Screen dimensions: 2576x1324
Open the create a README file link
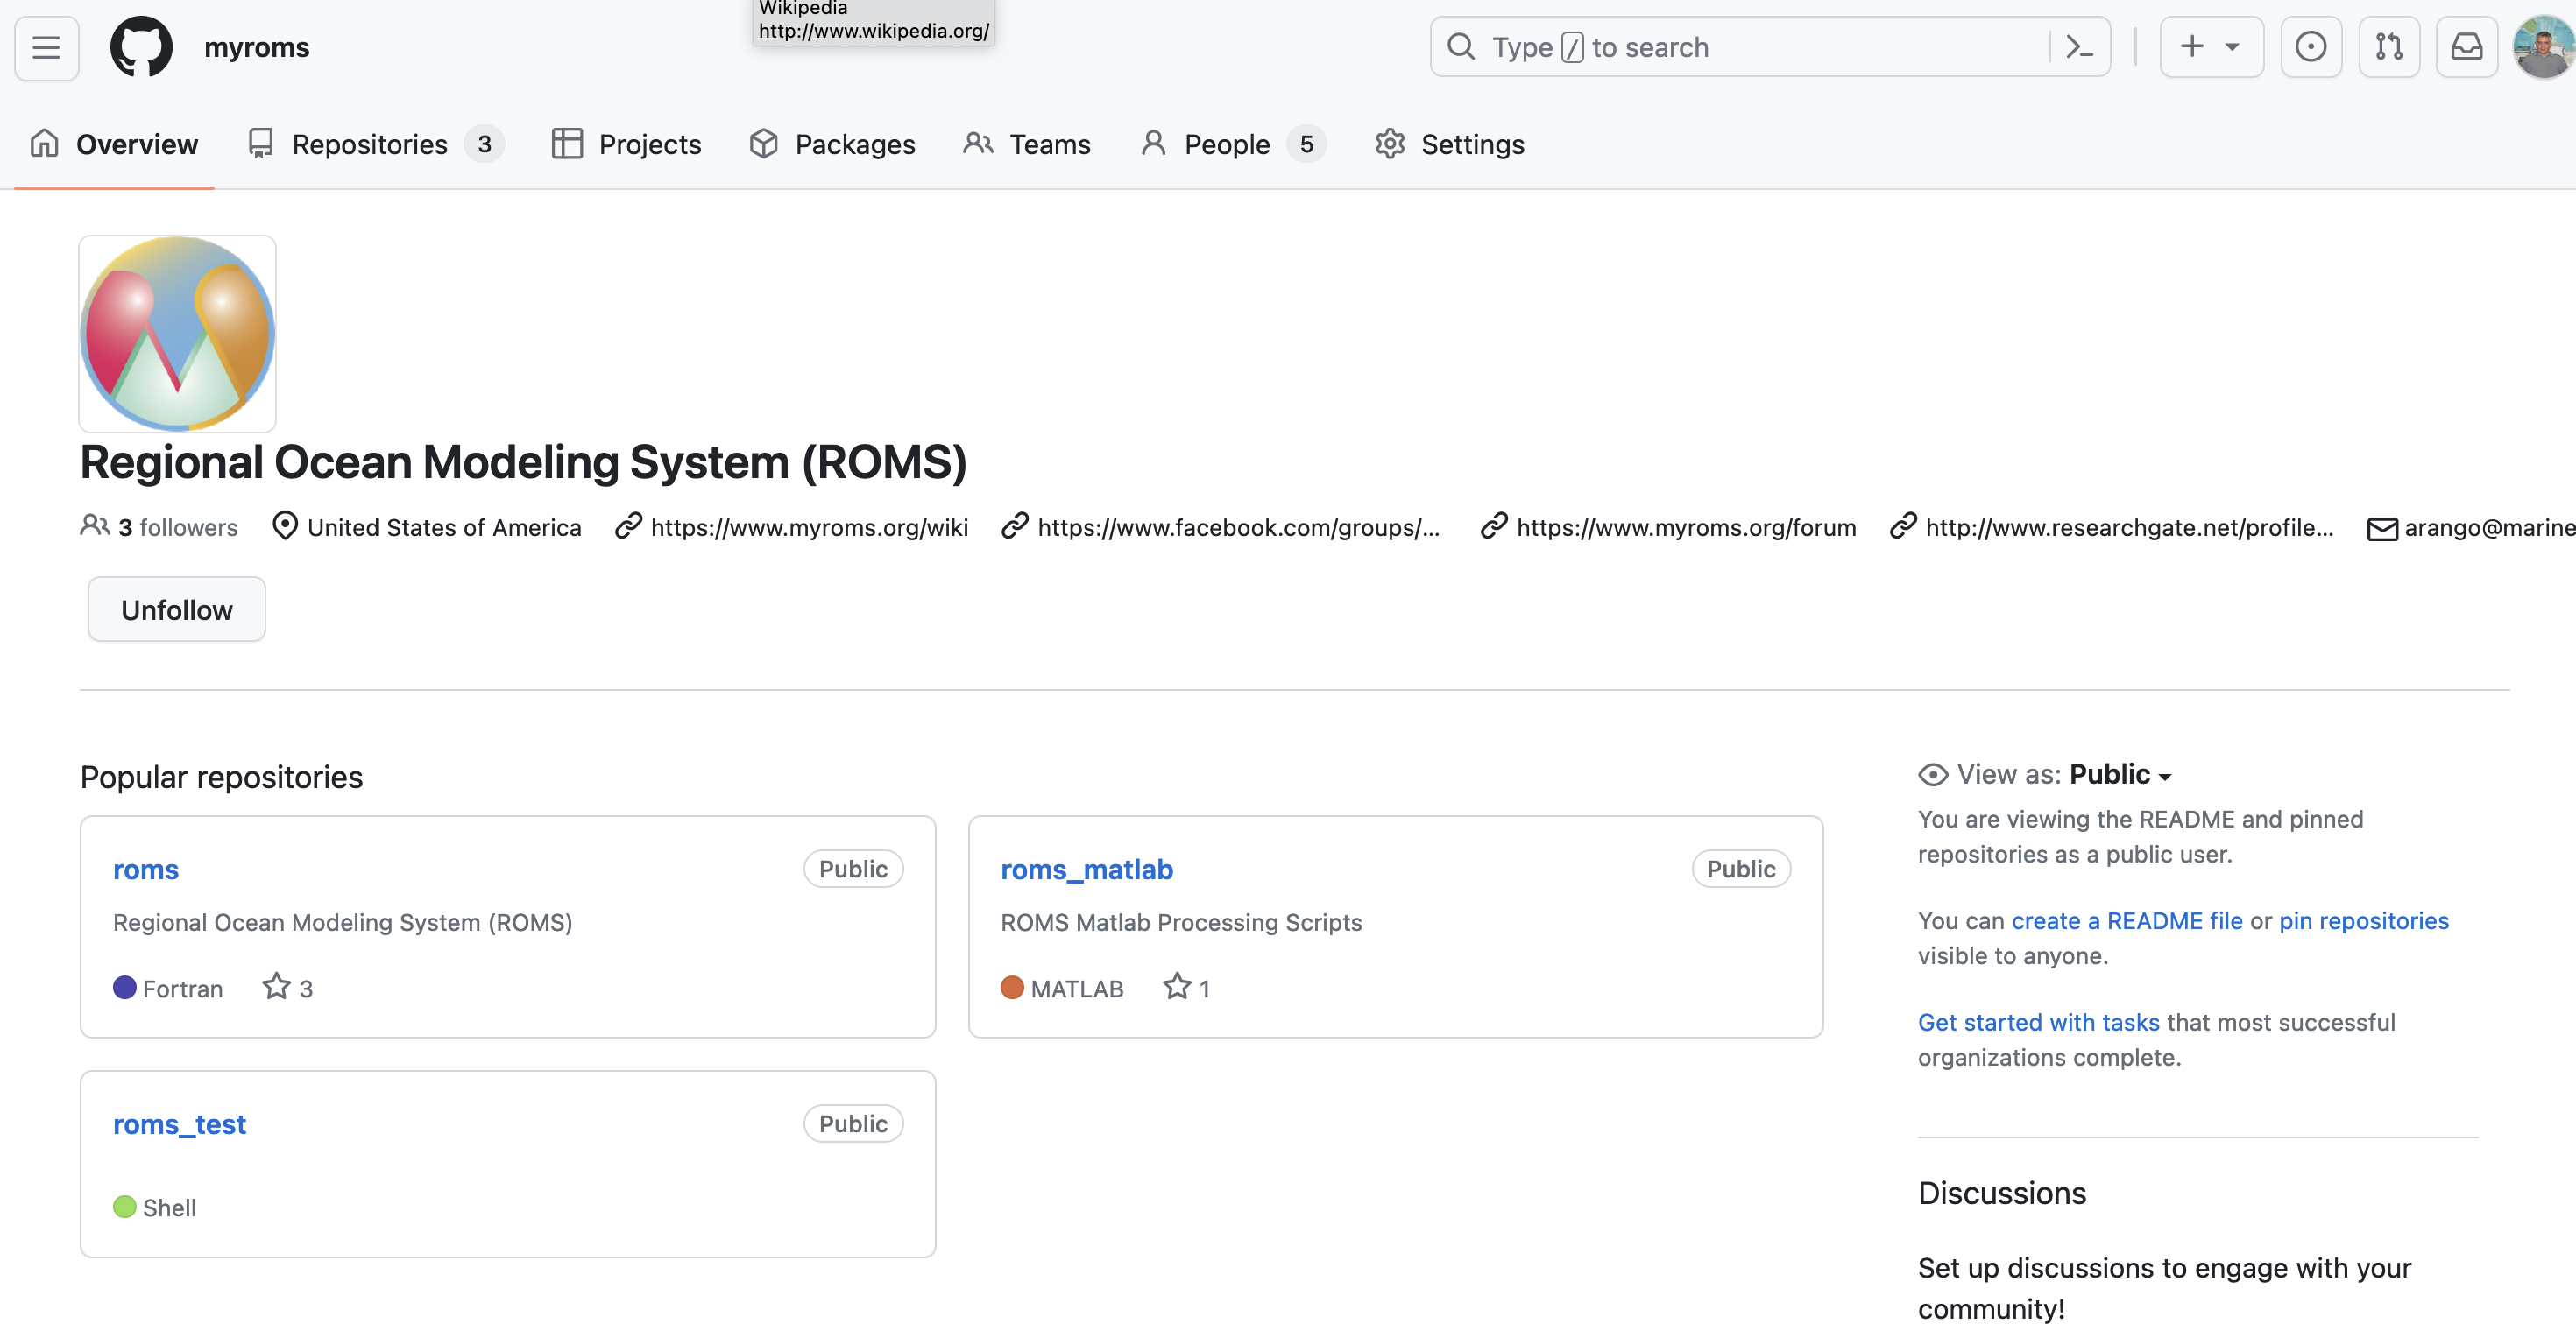[2127, 920]
